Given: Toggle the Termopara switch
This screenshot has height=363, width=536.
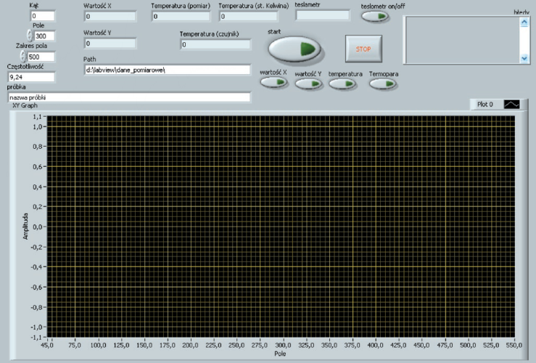Looking at the screenshot, I should [x=383, y=83].
